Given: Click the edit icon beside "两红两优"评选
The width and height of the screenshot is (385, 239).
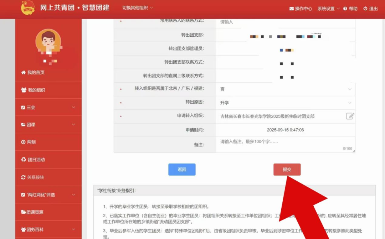Looking at the screenshot, I should click(23, 195).
